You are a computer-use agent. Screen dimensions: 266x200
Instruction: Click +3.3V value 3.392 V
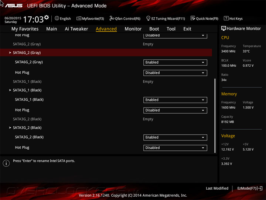(x=226, y=164)
